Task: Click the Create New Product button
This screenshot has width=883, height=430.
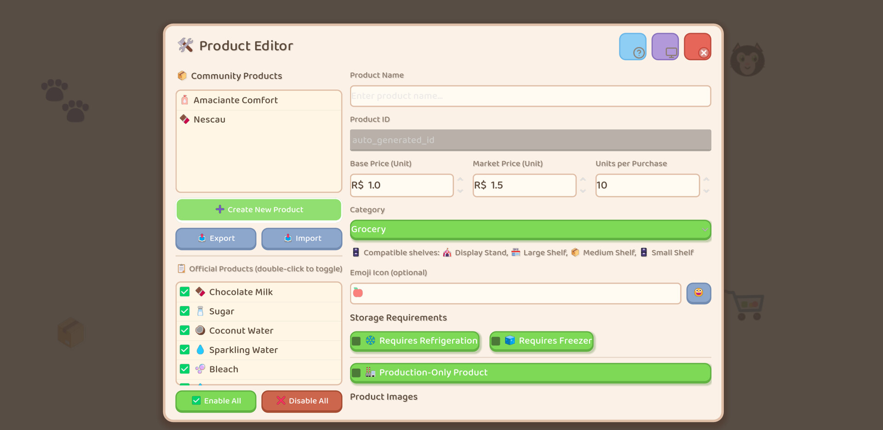Action: [x=258, y=209]
